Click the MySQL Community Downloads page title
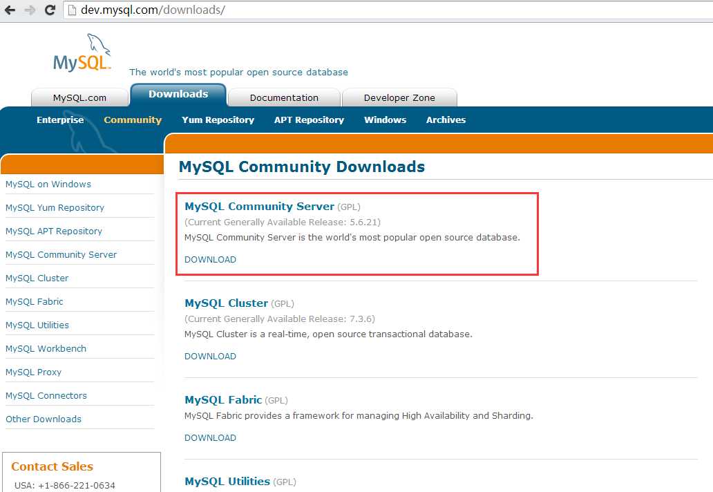This screenshot has width=713, height=492. pos(302,167)
